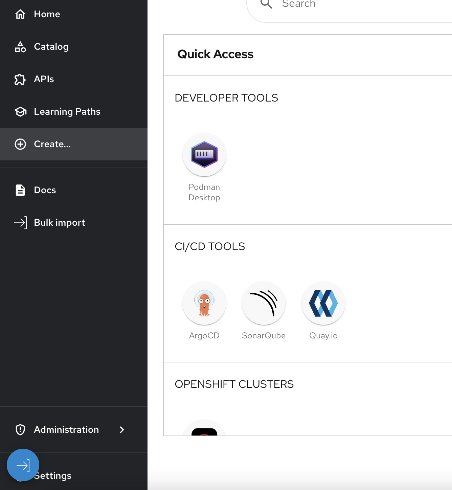The width and height of the screenshot is (452, 490).
Task: Launch SonarQube from CI/CD tools
Action: [264, 303]
